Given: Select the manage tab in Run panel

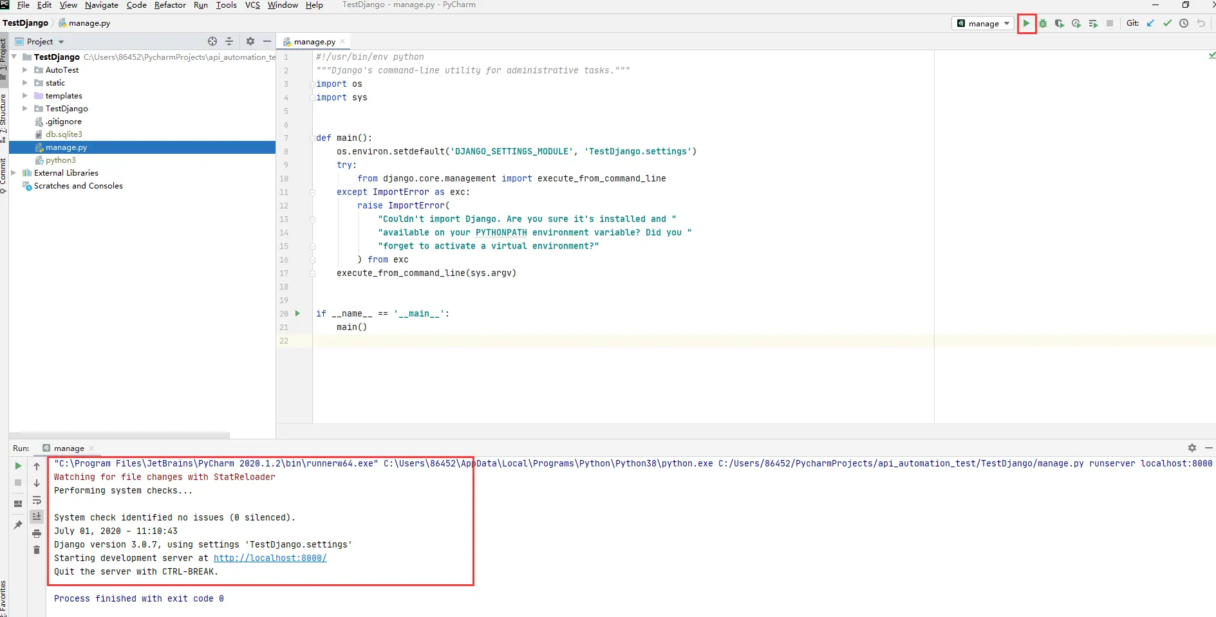Looking at the screenshot, I should point(69,448).
